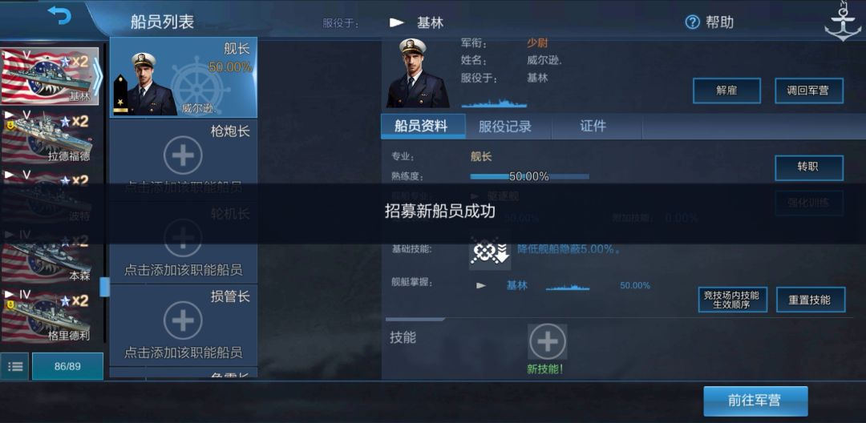Click the 转职 change profession button

(x=808, y=167)
